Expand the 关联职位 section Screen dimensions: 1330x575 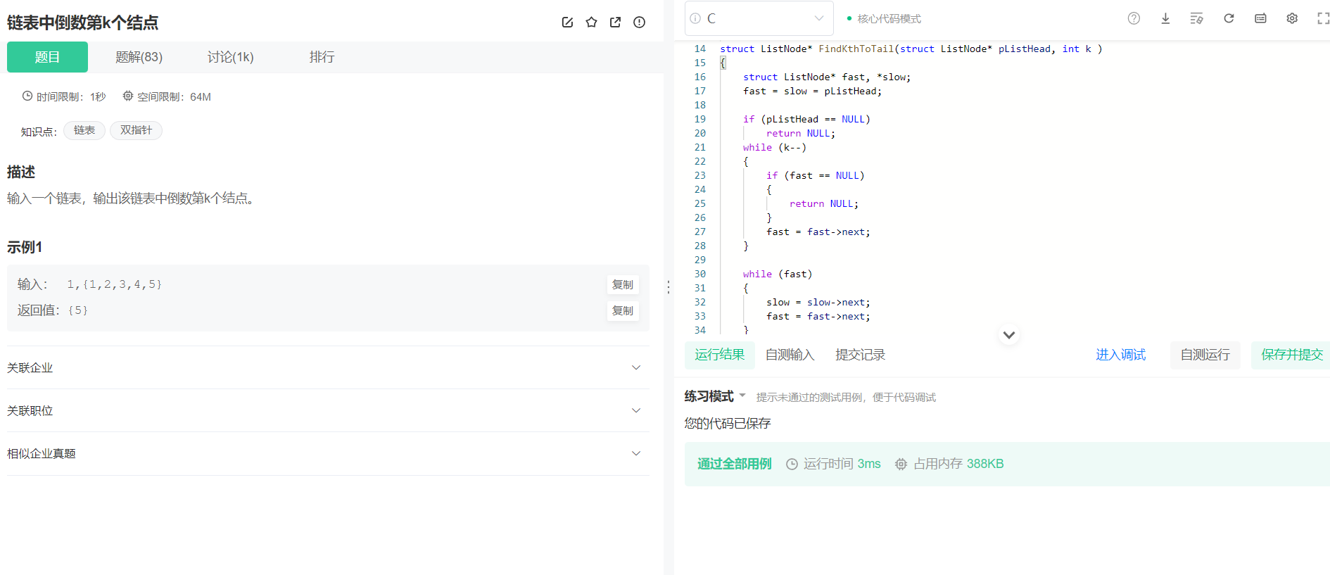click(328, 410)
